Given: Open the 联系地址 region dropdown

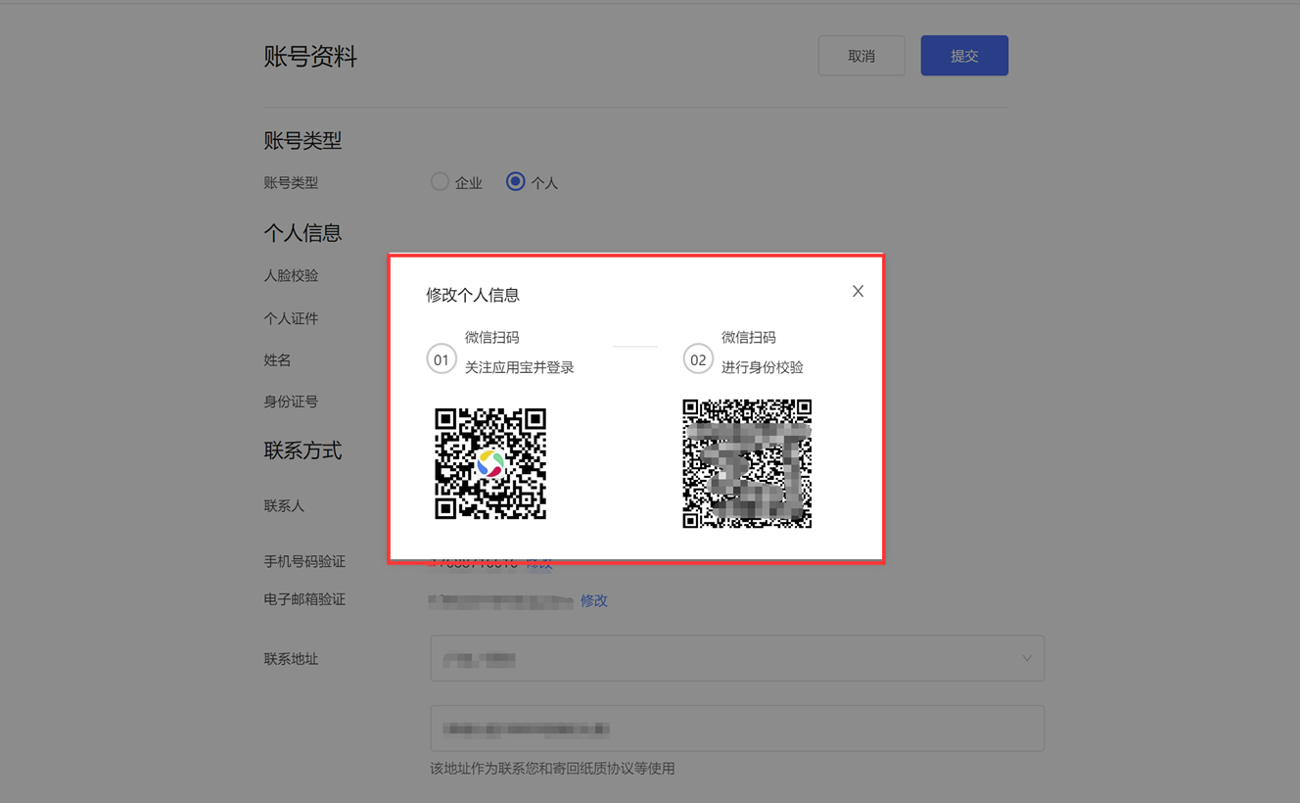Looking at the screenshot, I should (x=737, y=658).
